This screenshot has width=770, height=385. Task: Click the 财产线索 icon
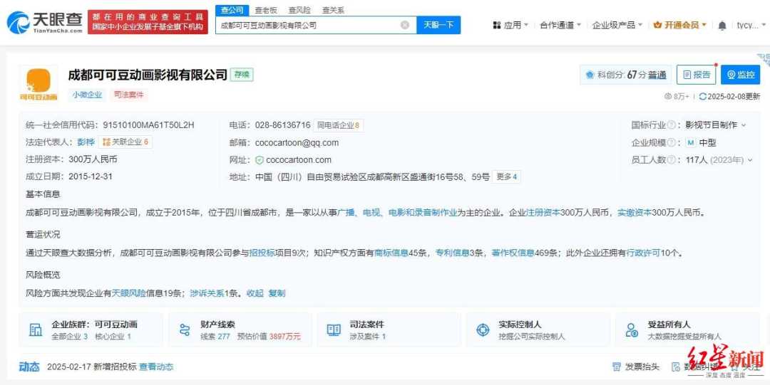point(185,329)
